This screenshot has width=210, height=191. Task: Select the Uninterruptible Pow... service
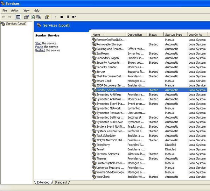tap(111, 163)
